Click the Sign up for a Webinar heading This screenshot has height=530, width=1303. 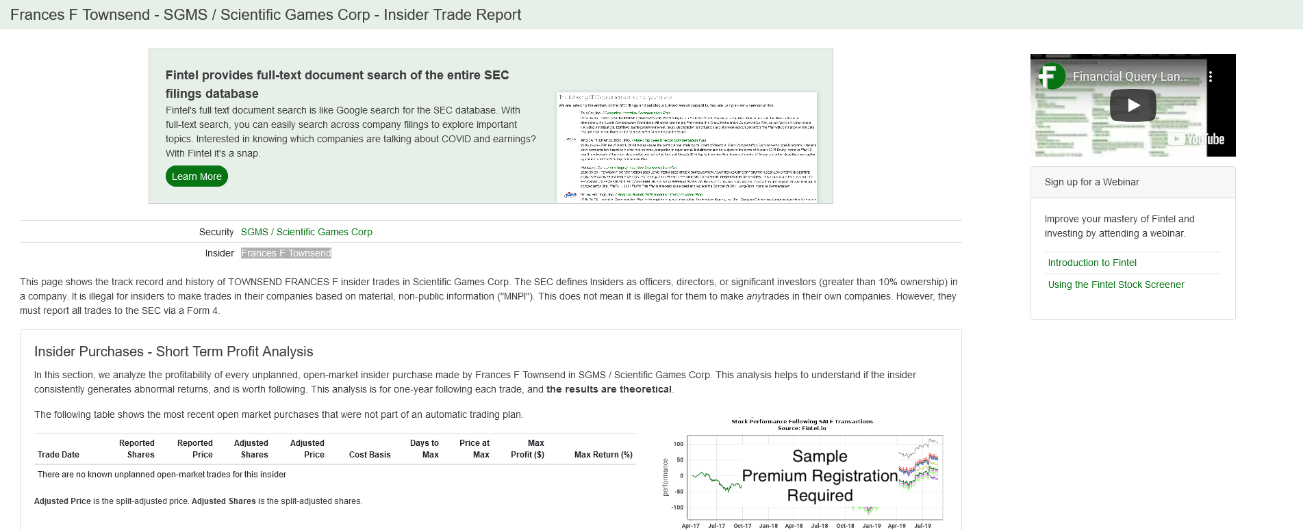pyautogui.click(x=1092, y=182)
